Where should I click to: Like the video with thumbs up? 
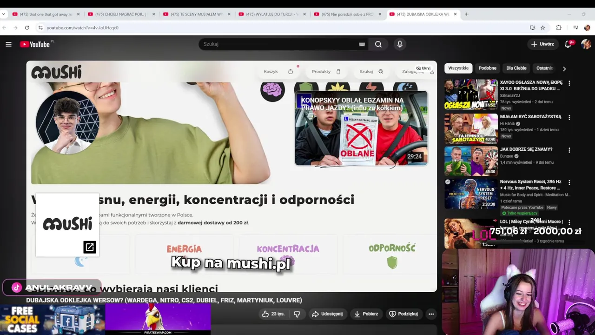273,314
